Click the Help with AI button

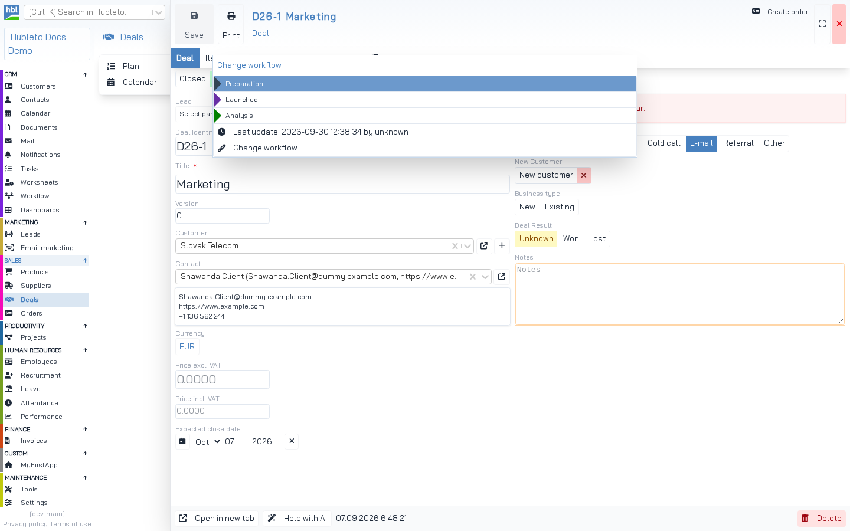(x=297, y=519)
